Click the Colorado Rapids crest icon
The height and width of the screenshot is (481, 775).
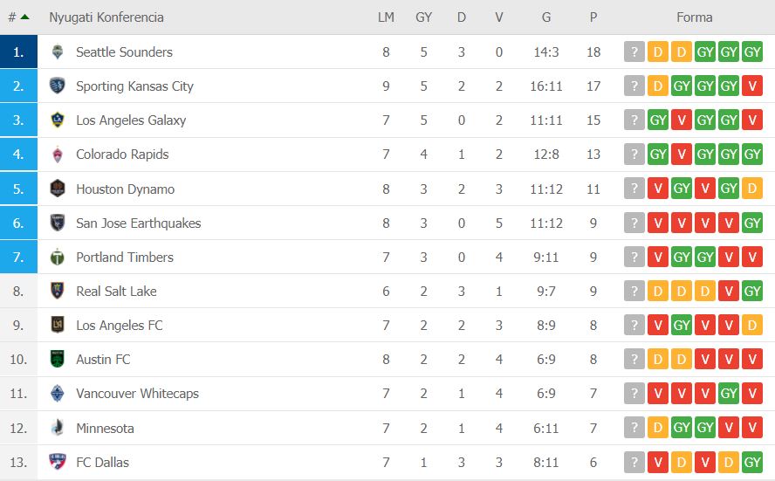pyautogui.click(x=58, y=155)
